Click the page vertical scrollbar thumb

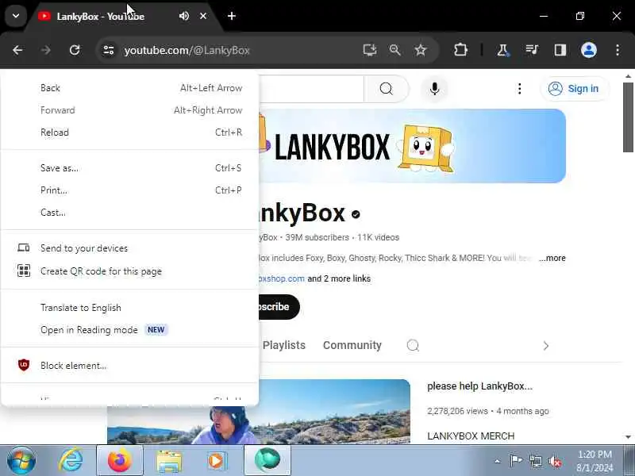pos(628,117)
